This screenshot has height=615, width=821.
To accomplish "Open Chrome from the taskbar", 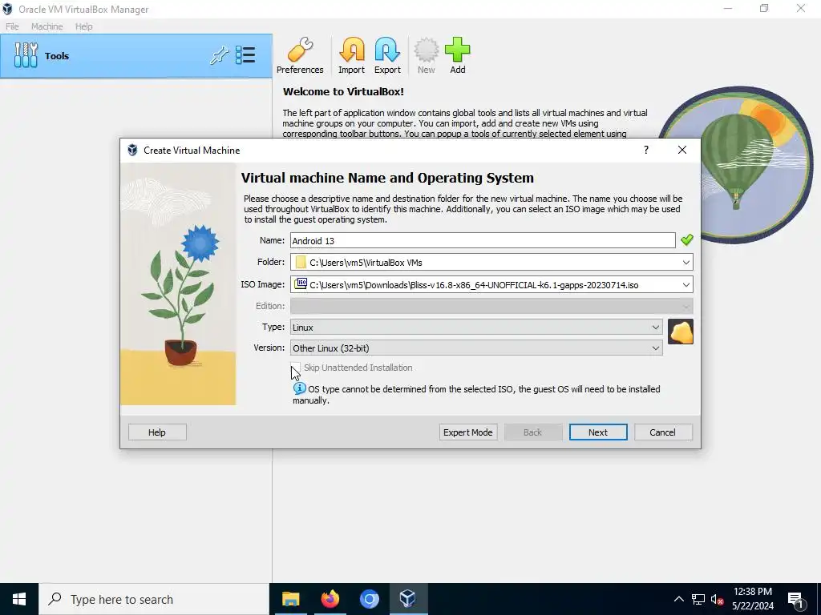I will coord(369,599).
